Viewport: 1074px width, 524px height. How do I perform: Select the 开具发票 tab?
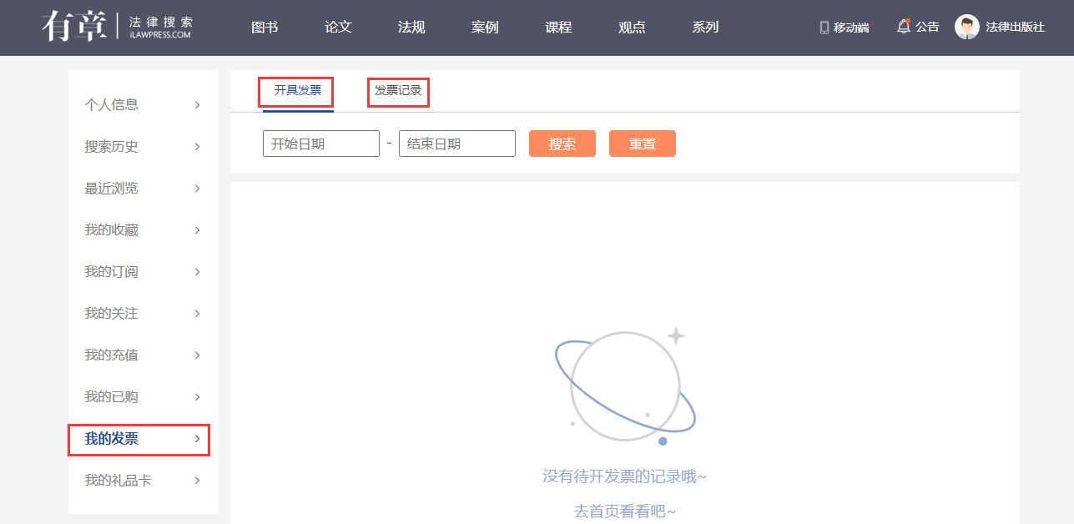[297, 91]
